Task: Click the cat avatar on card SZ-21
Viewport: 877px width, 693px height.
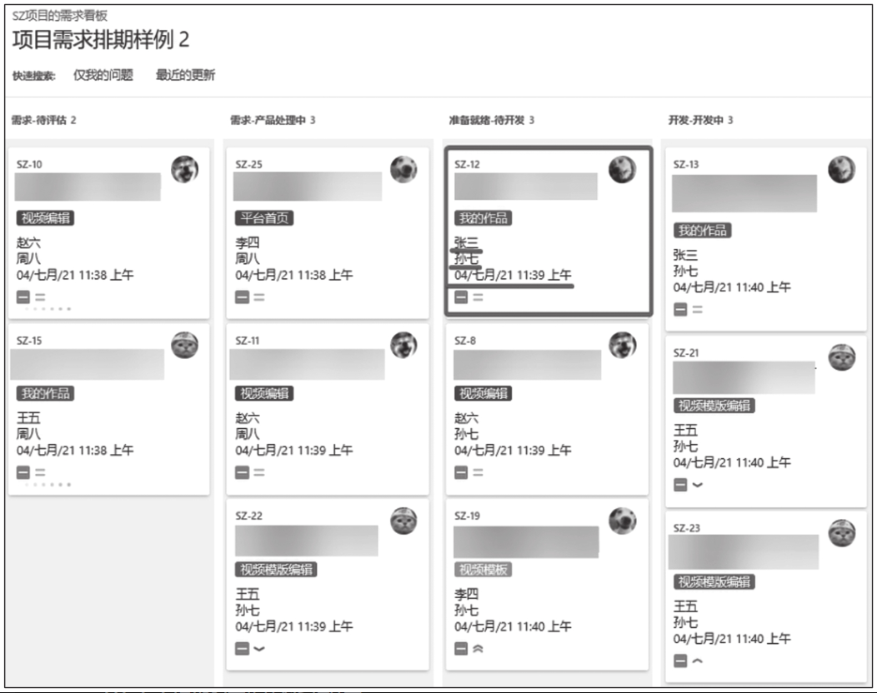Action: pyautogui.click(x=842, y=357)
